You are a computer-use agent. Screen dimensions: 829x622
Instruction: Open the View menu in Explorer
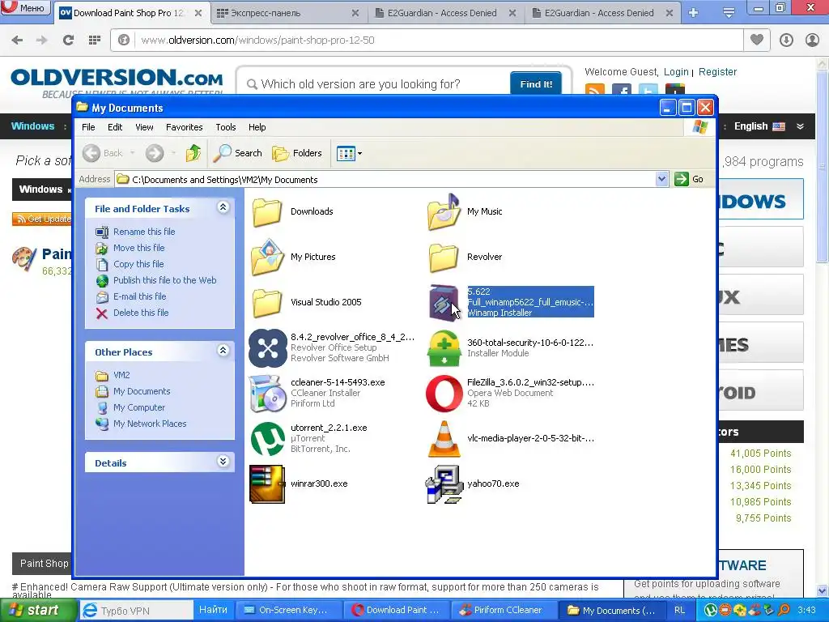[144, 127]
